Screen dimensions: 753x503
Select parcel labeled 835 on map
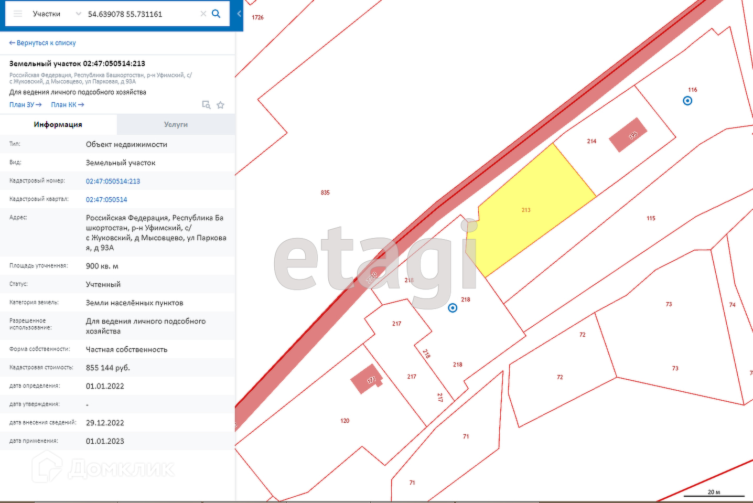coord(325,192)
